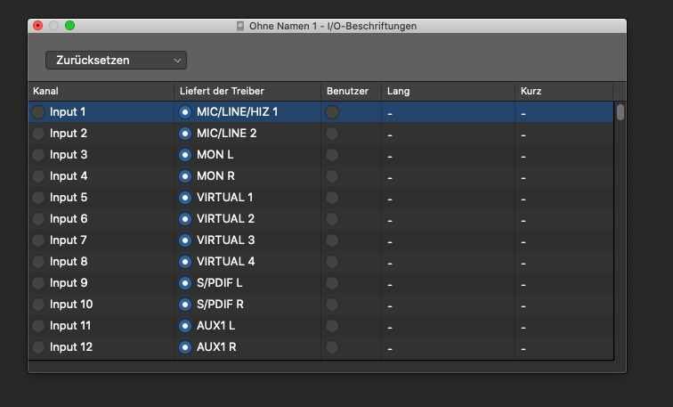Image resolution: width=673 pixels, height=407 pixels.
Task: Click the document icon in the title bar
Action: coord(240,27)
